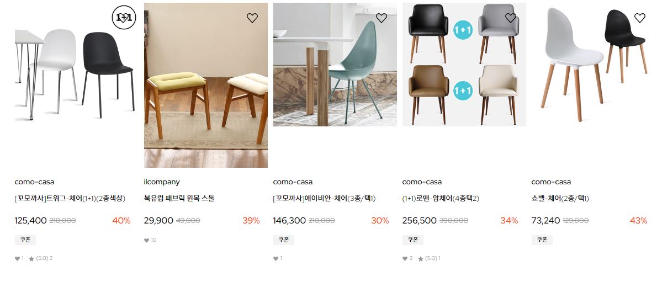Click the coupon badge under 125,400 price
This screenshot has height=282, width=657.
click(x=25, y=240)
